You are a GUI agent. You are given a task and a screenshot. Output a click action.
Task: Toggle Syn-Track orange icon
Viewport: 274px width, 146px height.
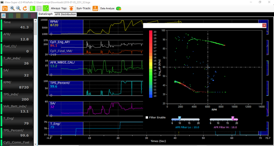[x=95, y=8]
